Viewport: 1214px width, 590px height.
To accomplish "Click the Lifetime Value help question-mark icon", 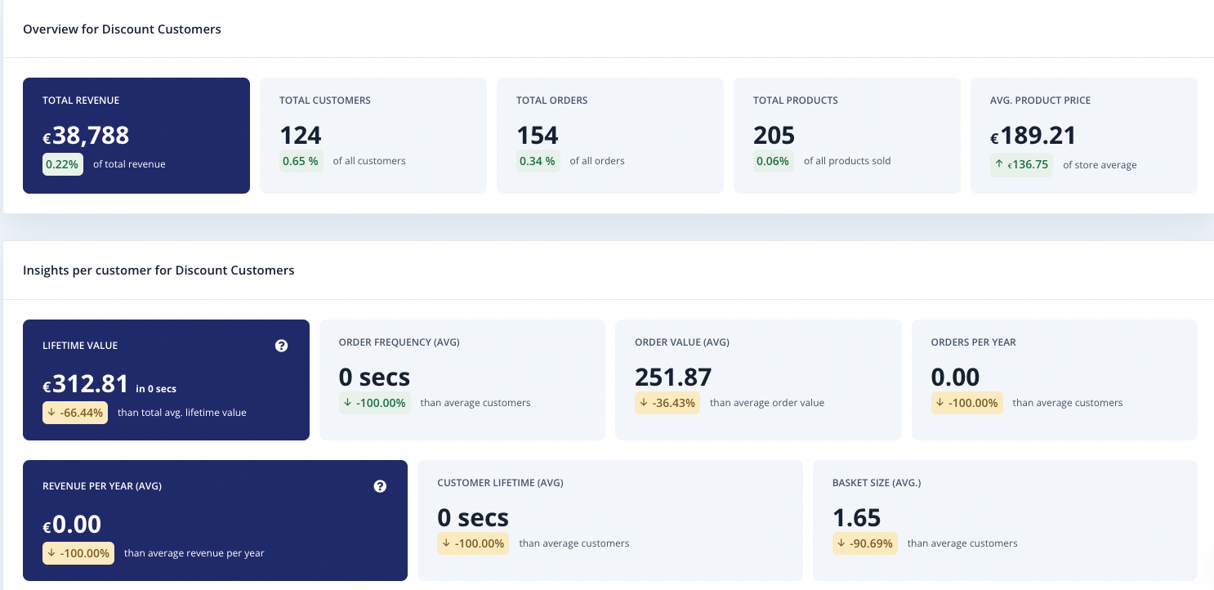I will click(282, 346).
